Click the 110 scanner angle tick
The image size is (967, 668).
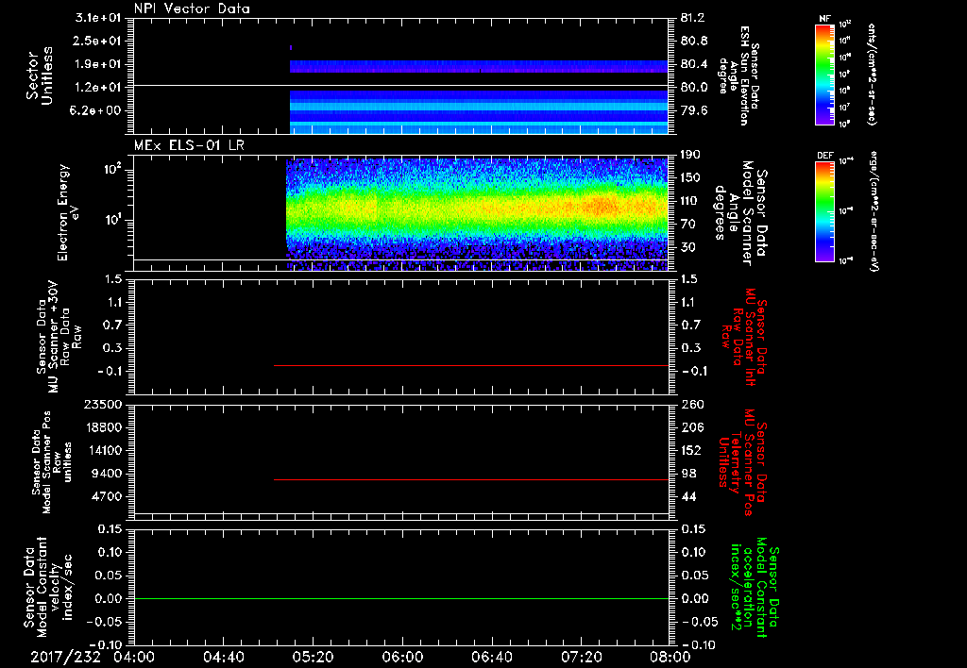pyautogui.click(x=690, y=201)
